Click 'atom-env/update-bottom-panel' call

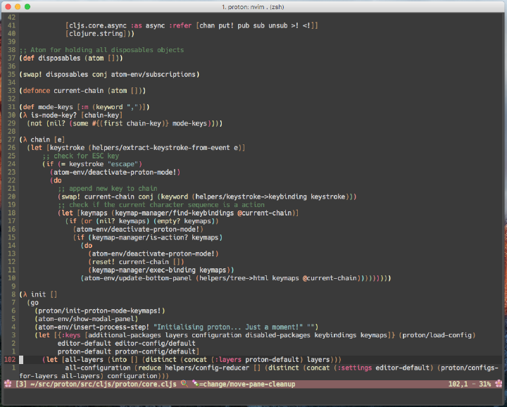coord(138,278)
